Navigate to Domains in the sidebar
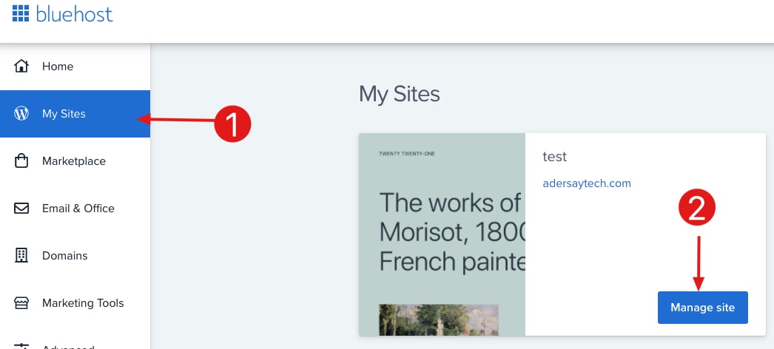 coord(65,256)
